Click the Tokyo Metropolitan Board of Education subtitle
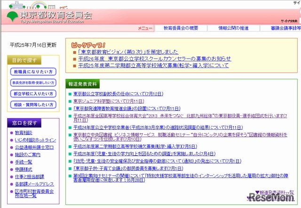Image resolution: width=301 pixels, height=208 pixels. [52, 22]
